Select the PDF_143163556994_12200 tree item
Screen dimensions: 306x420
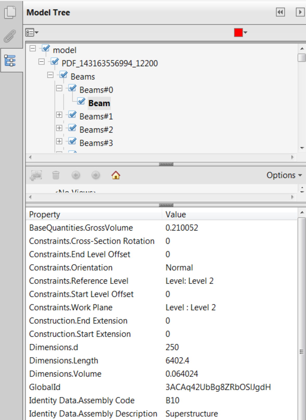pos(109,63)
